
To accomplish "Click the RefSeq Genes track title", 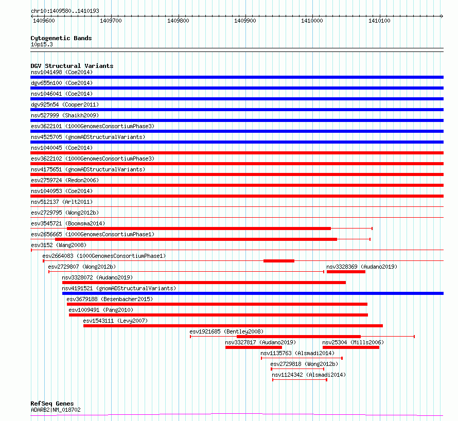I will click(52, 404).
